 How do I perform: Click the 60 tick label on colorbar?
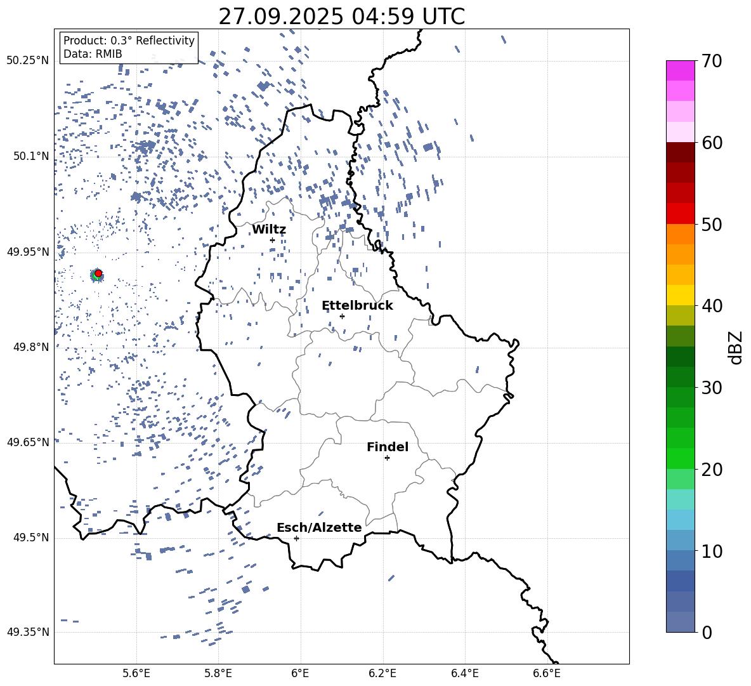point(712,143)
